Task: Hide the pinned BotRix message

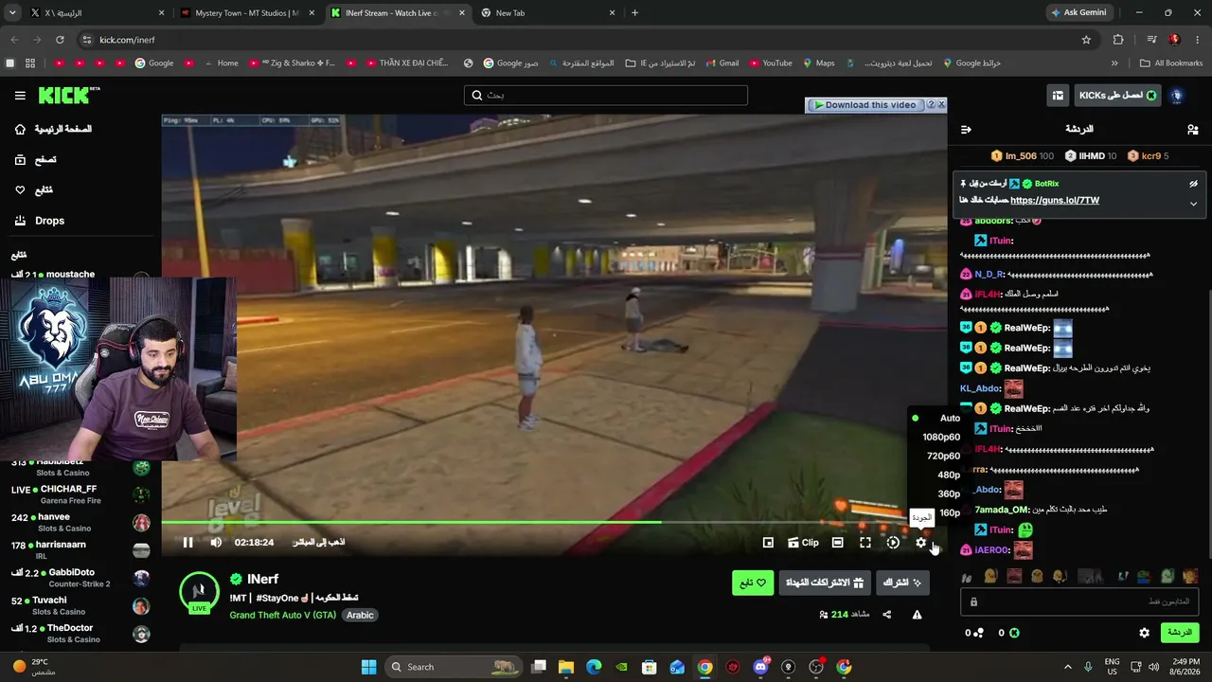Action: pos(1193,184)
